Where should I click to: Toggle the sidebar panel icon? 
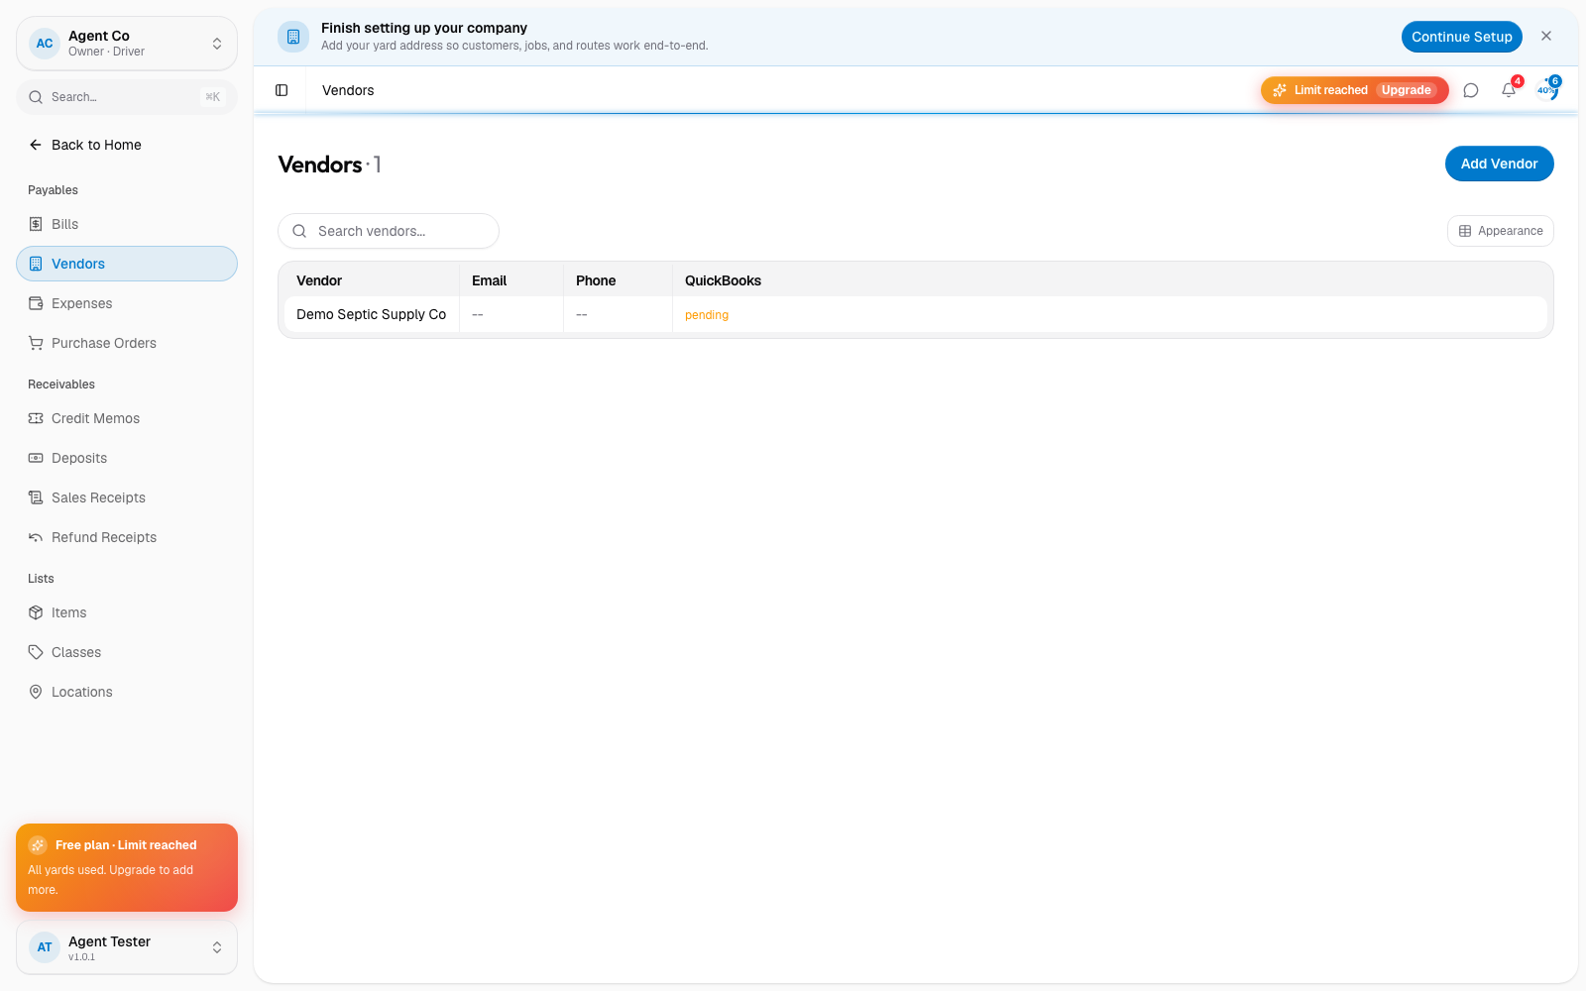(282, 90)
